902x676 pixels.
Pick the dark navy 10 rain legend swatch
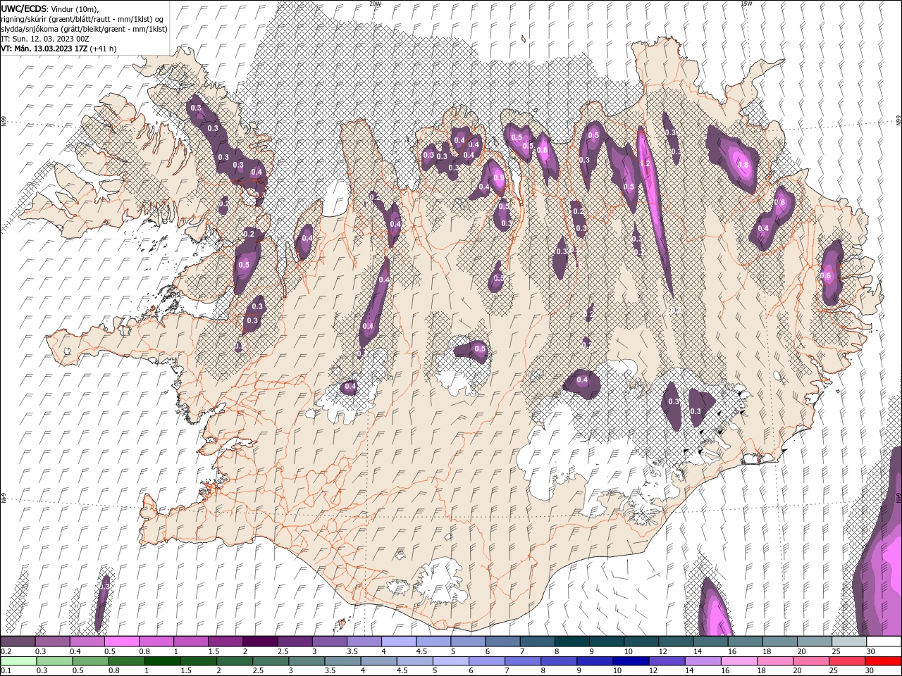pos(629,661)
